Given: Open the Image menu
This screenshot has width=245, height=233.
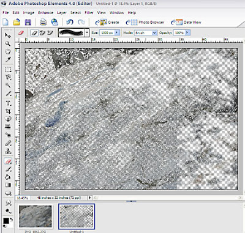Looking at the screenshot, I should [29, 13].
